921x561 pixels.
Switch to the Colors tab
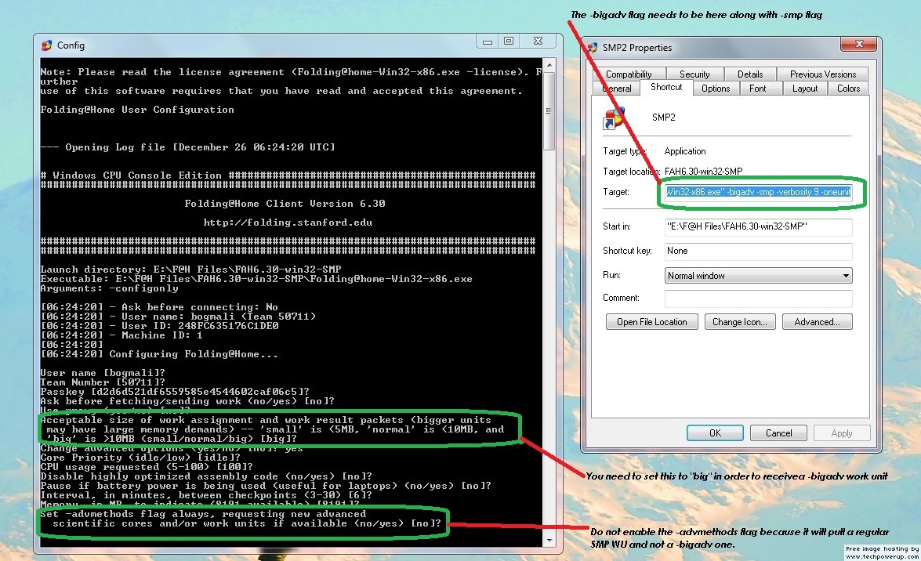pyautogui.click(x=849, y=88)
